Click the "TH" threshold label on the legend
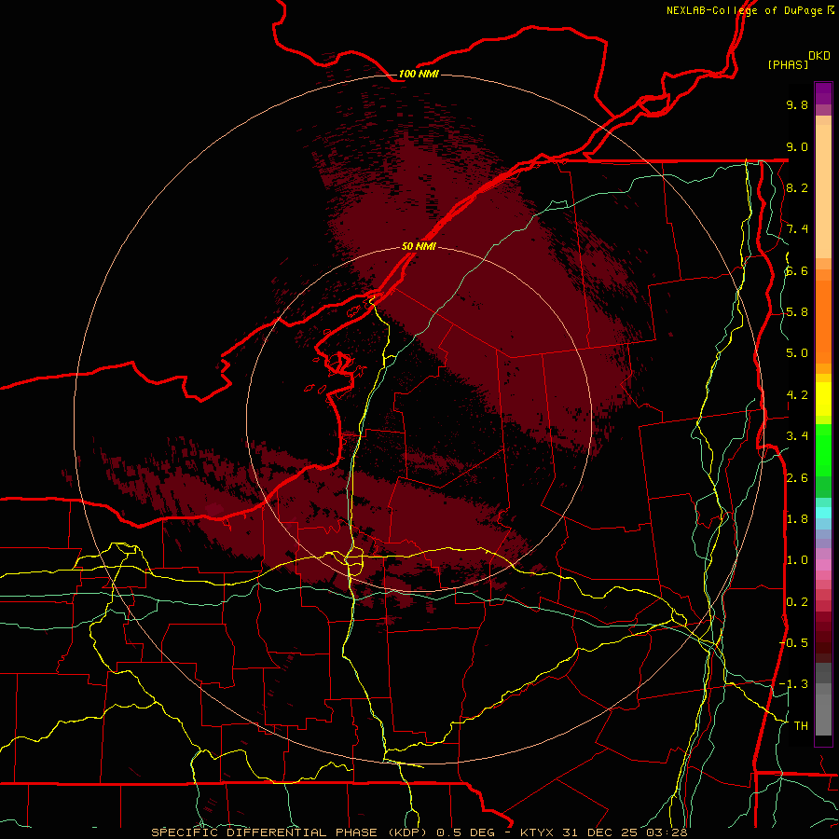This screenshot has height=839, width=839. pos(801,726)
